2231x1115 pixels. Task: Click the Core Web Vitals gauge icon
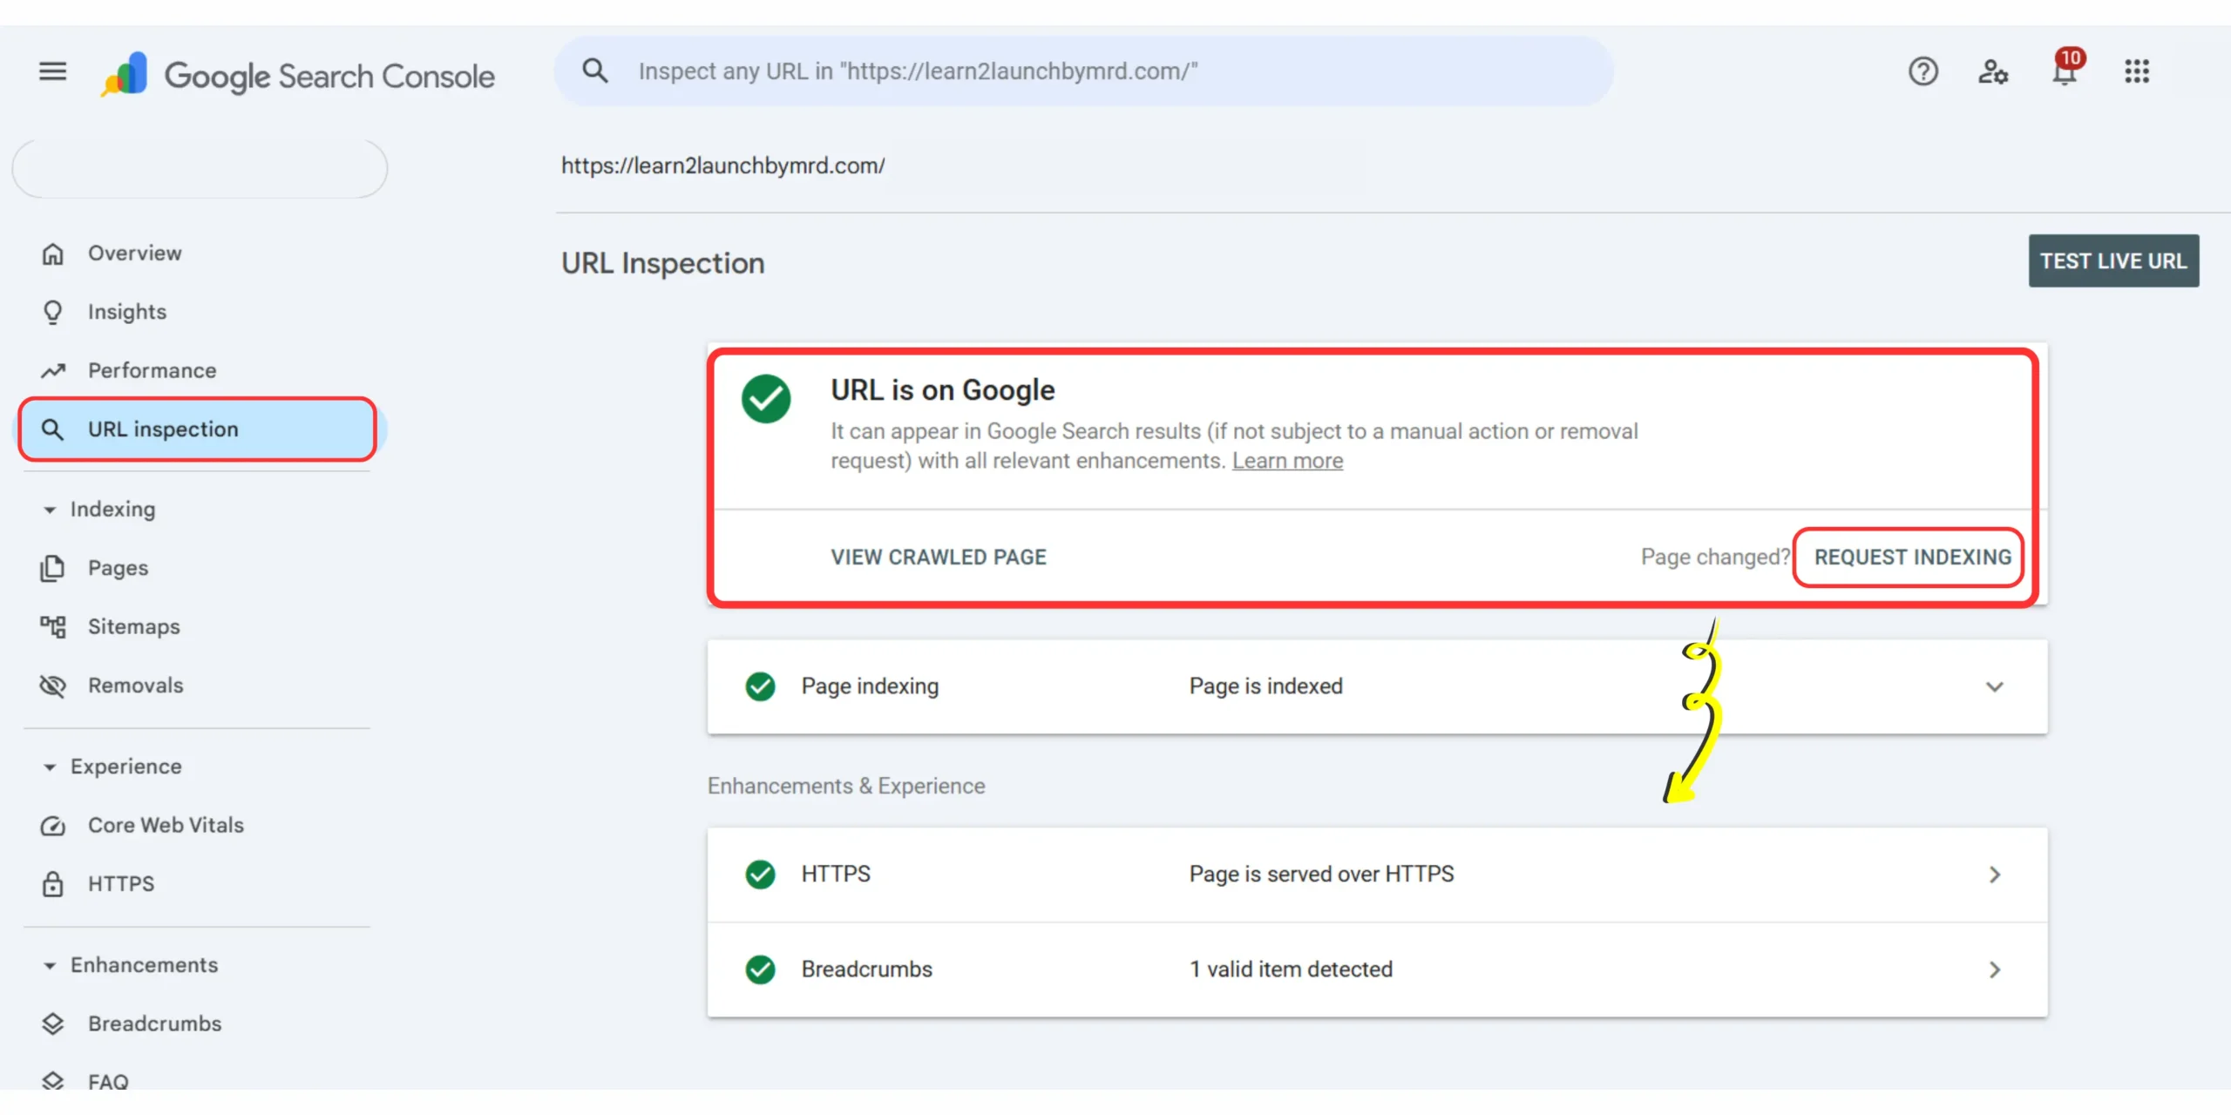(x=53, y=825)
